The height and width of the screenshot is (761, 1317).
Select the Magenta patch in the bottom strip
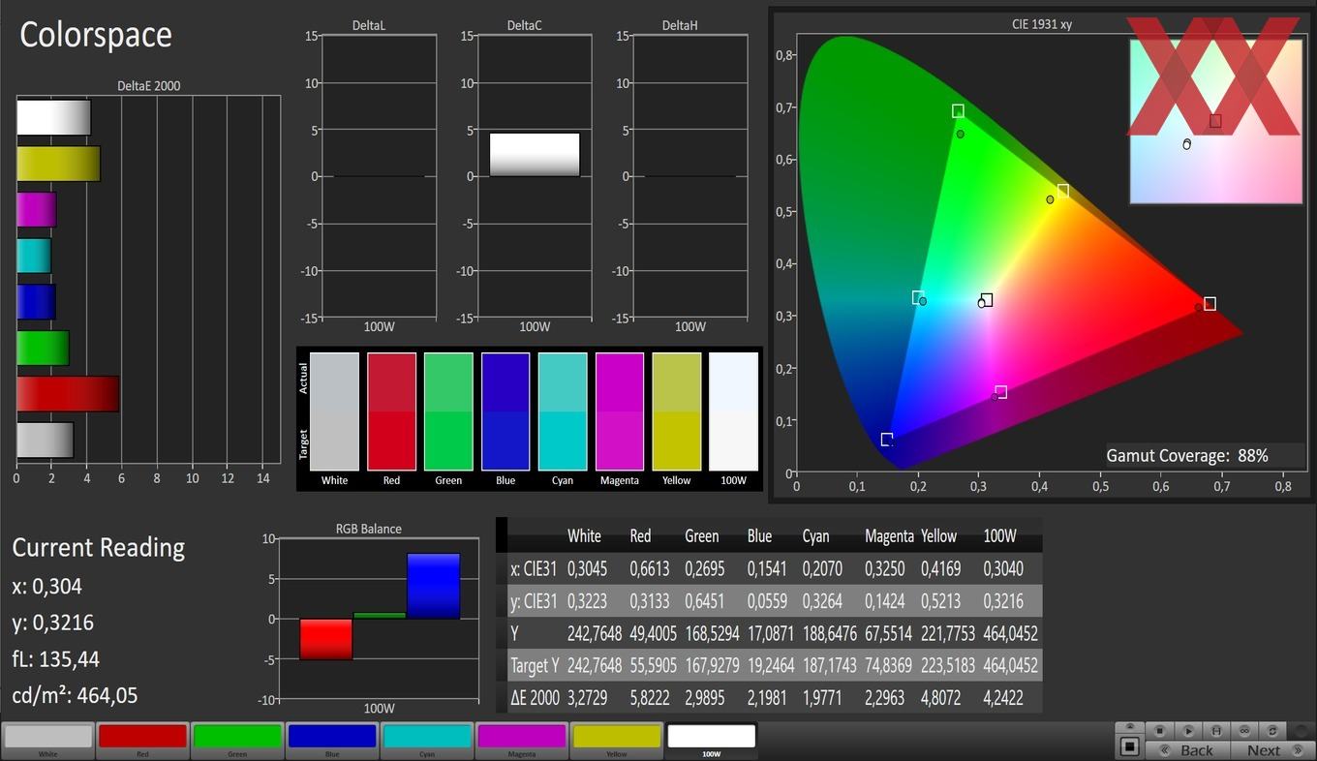tap(522, 741)
